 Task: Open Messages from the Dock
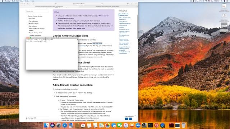point(114,125)
